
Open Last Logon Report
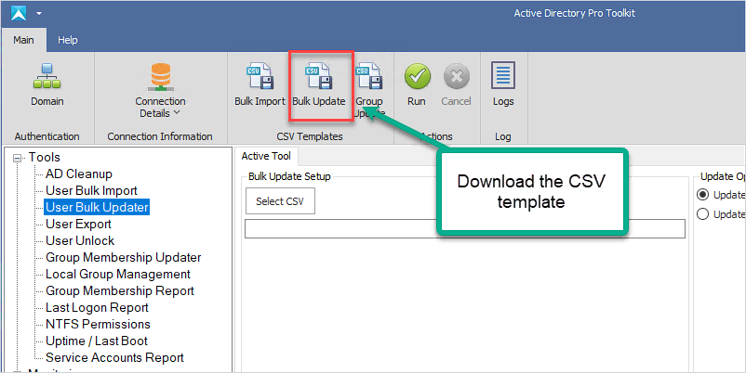(x=97, y=307)
